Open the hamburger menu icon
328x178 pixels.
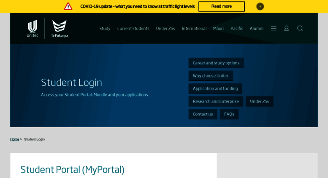click(x=274, y=28)
